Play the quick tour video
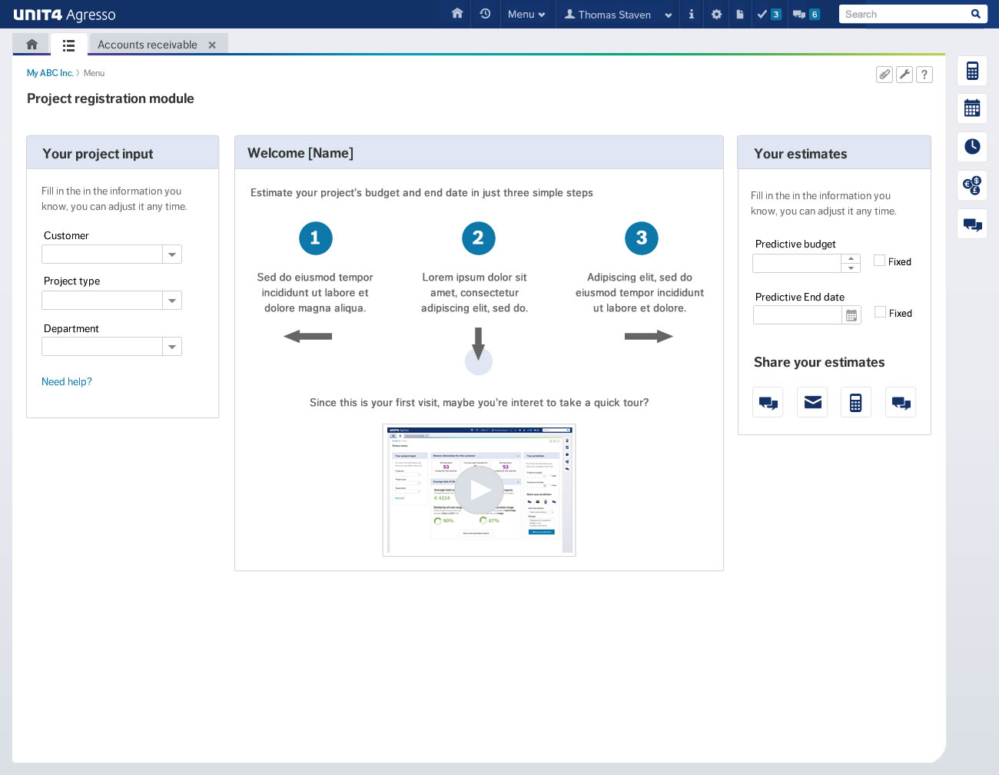The image size is (999, 775). [480, 490]
